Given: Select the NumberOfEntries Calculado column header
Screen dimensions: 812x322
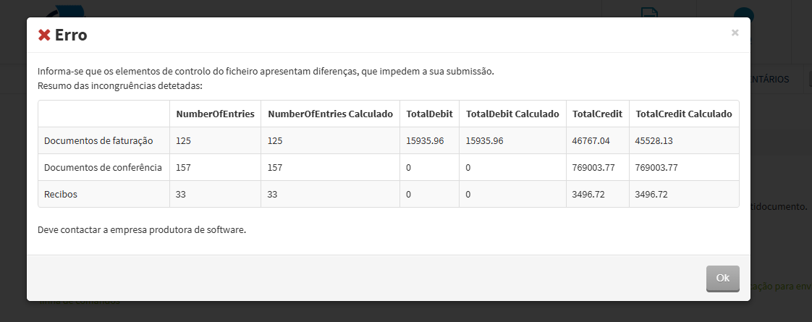Looking at the screenshot, I should coord(330,114).
